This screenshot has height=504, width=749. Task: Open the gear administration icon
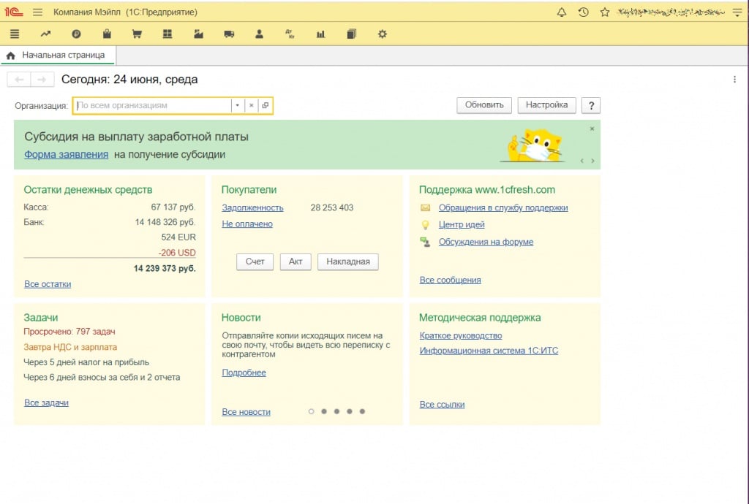pos(382,34)
